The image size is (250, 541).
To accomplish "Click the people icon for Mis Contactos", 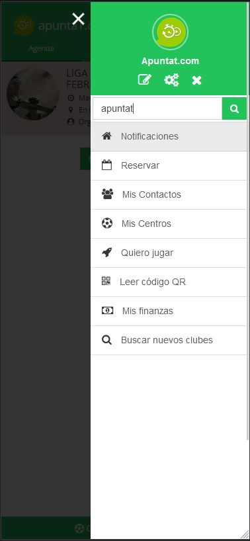I will click(x=108, y=194).
